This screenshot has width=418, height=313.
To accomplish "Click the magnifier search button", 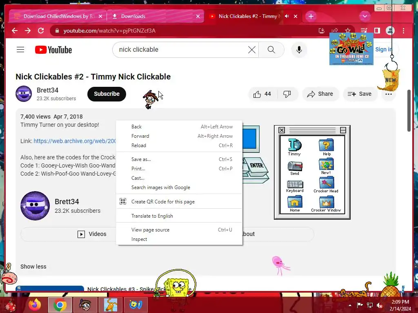I will [271, 50].
